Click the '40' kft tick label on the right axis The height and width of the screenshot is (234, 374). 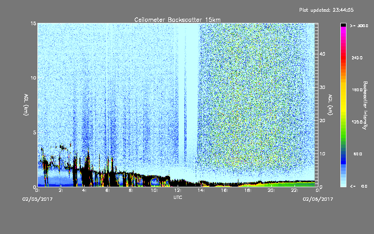tap(322, 54)
